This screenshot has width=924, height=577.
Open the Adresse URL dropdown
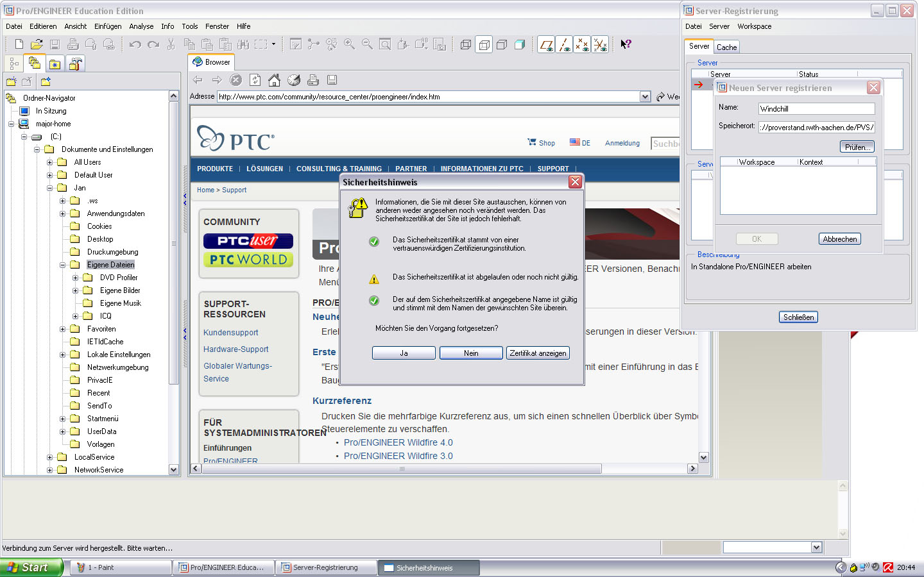[645, 97]
